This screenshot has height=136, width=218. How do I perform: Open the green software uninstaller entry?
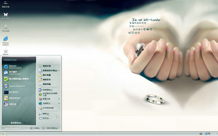(16, 79)
